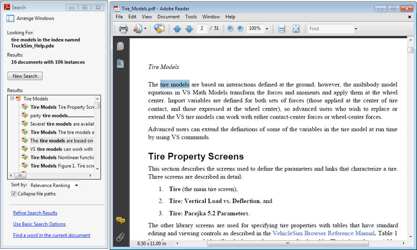The image size is (417, 250).
Task: Click the Print icon in Adobe Reader toolbar
Action: click(123, 29)
